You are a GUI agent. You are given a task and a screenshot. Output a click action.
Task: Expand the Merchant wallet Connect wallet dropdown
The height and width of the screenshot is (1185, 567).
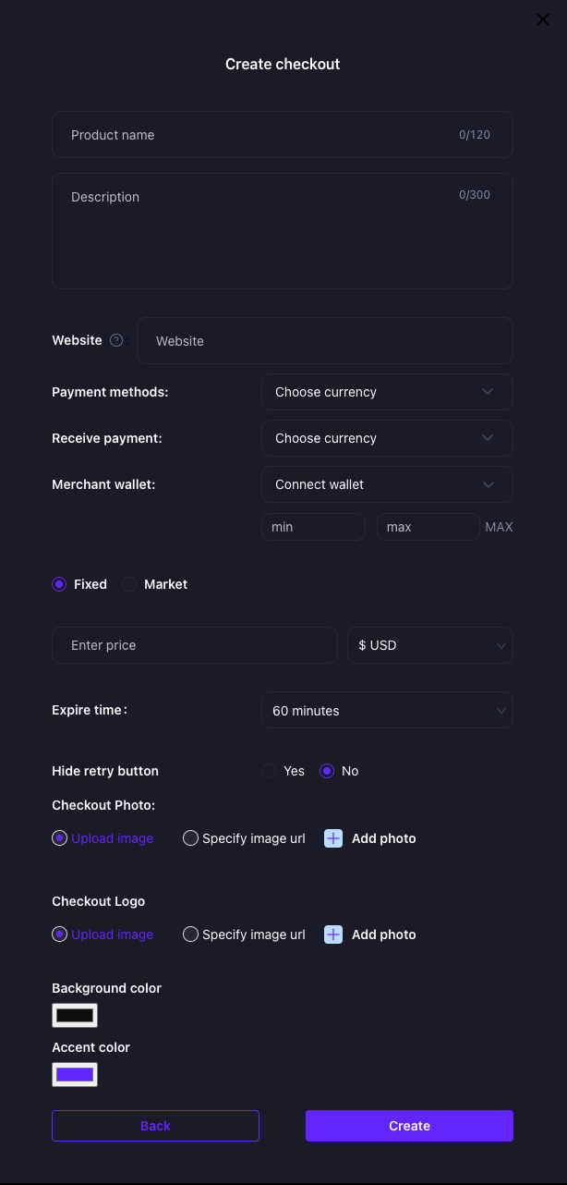(x=387, y=484)
